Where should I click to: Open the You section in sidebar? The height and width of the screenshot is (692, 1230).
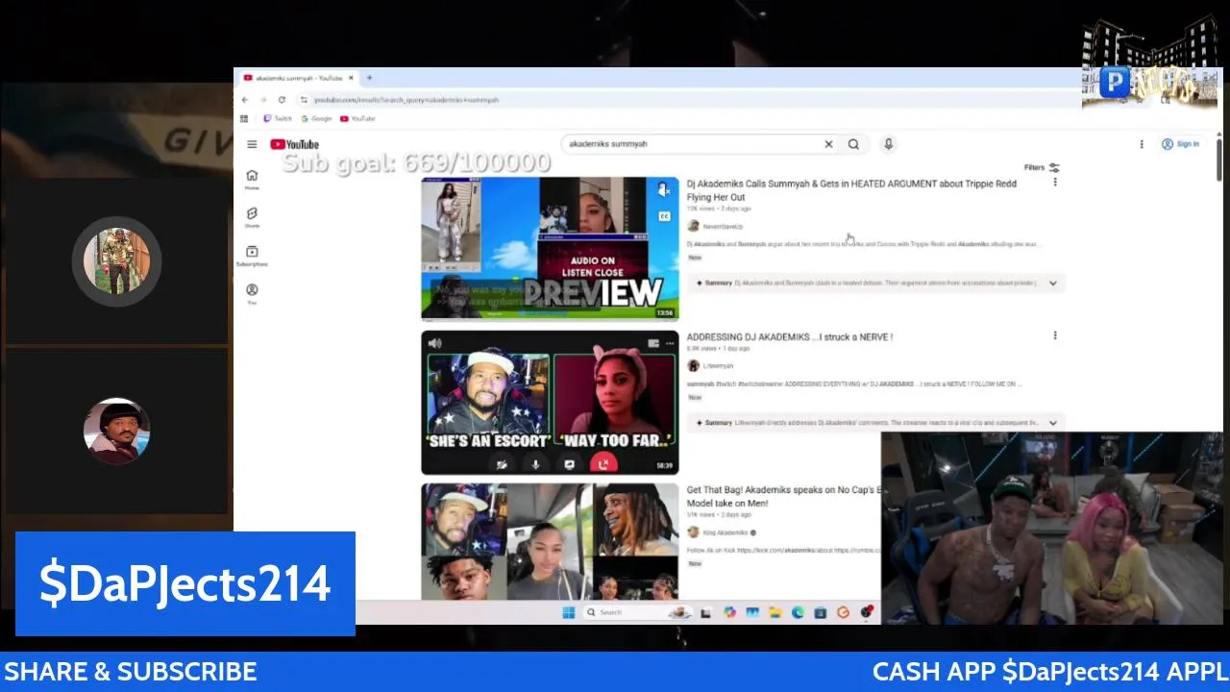[x=252, y=293]
